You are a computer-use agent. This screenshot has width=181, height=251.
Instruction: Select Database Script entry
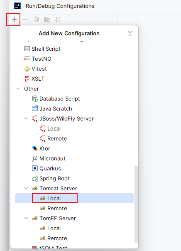(59, 99)
